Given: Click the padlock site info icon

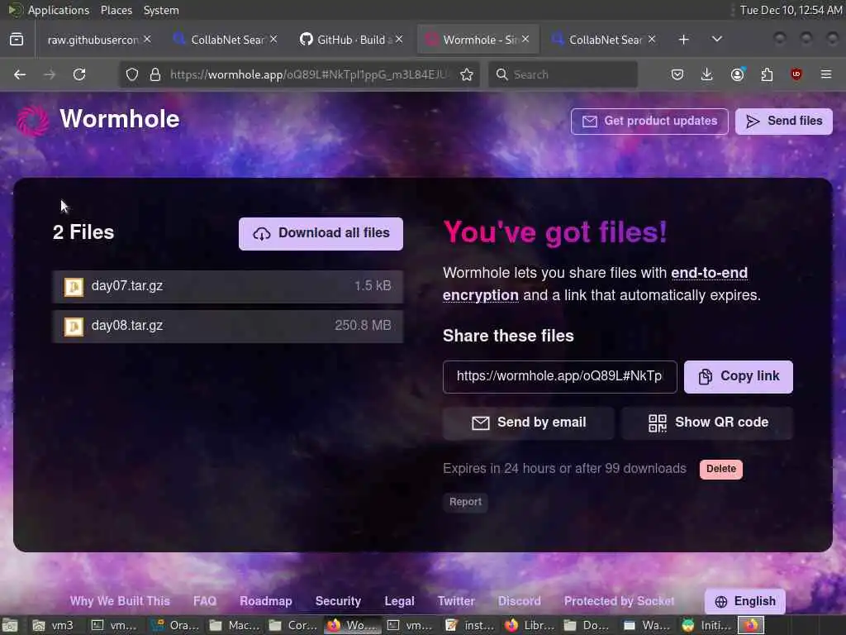Looking at the screenshot, I should click(x=155, y=74).
